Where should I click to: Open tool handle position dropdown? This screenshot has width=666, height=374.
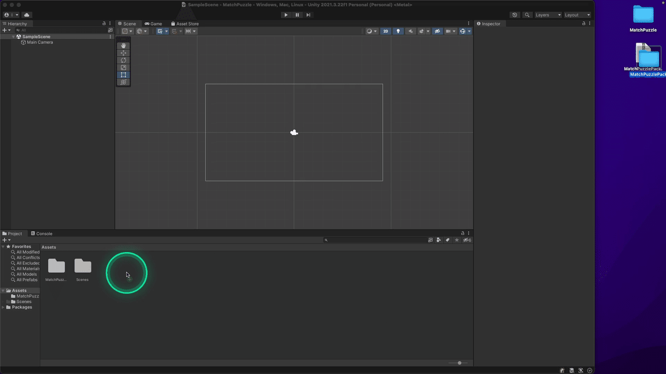point(127,31)
